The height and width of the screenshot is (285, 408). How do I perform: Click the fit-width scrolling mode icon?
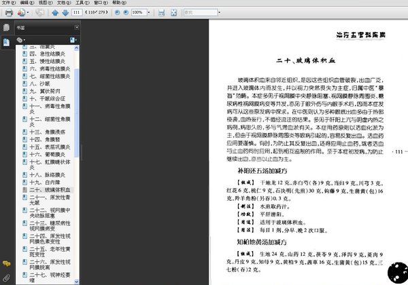coord(161,12)
